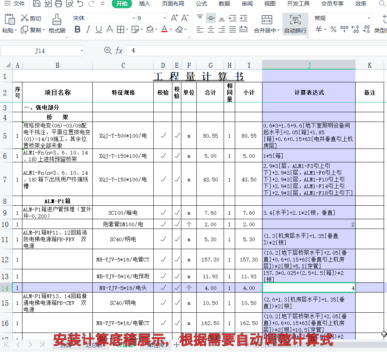Click the Print Preview icon
This screenshot has height=352, width=387.
pyautogui.click(x=70, y=3)
